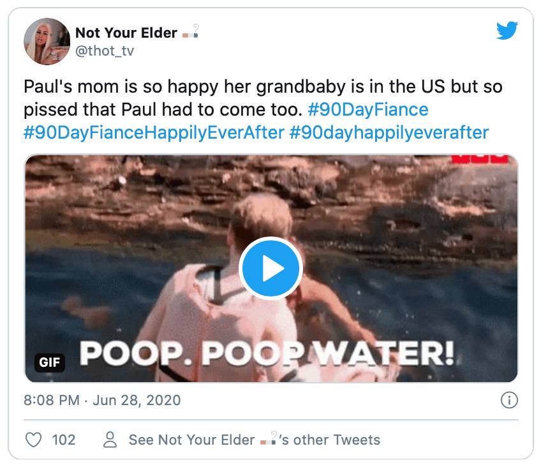Click the GIF badge on the media
Viewport: 541px width, 469px height.
coord(49,363)
